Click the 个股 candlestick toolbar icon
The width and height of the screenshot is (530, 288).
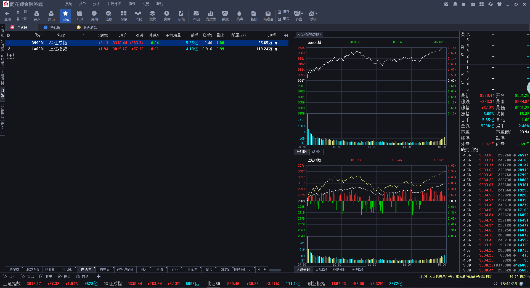(x=138, y=16)
